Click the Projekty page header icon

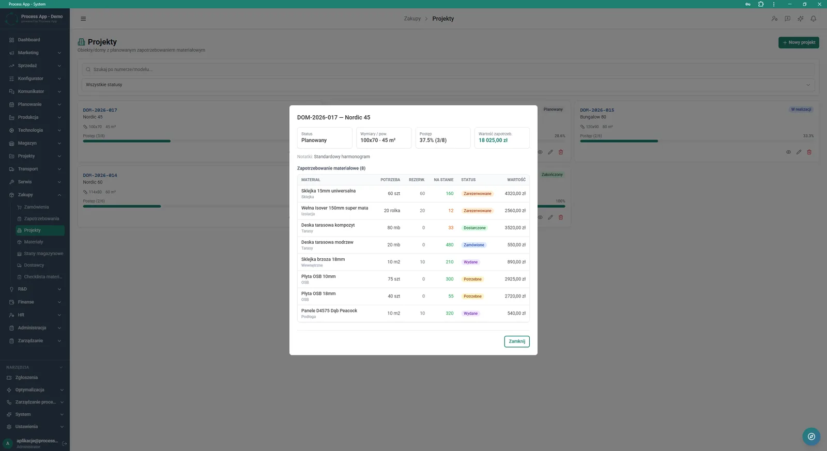point(82,42)
